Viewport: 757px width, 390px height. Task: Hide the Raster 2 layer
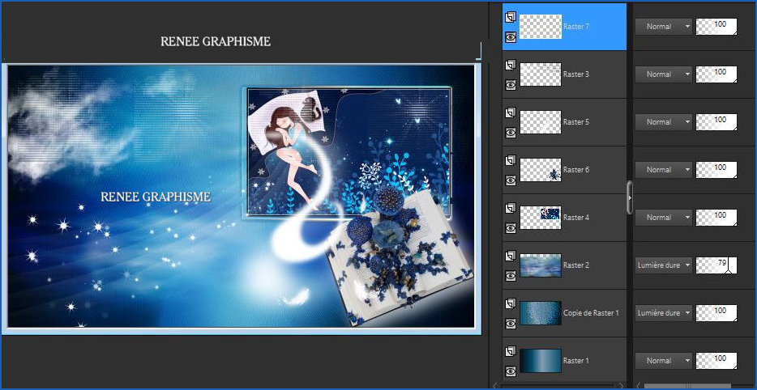pos(511,275)
